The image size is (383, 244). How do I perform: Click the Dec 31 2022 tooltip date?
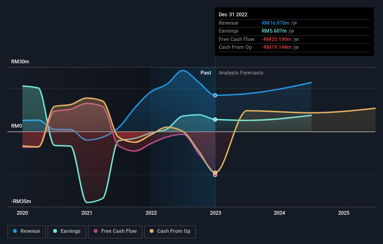233,14
